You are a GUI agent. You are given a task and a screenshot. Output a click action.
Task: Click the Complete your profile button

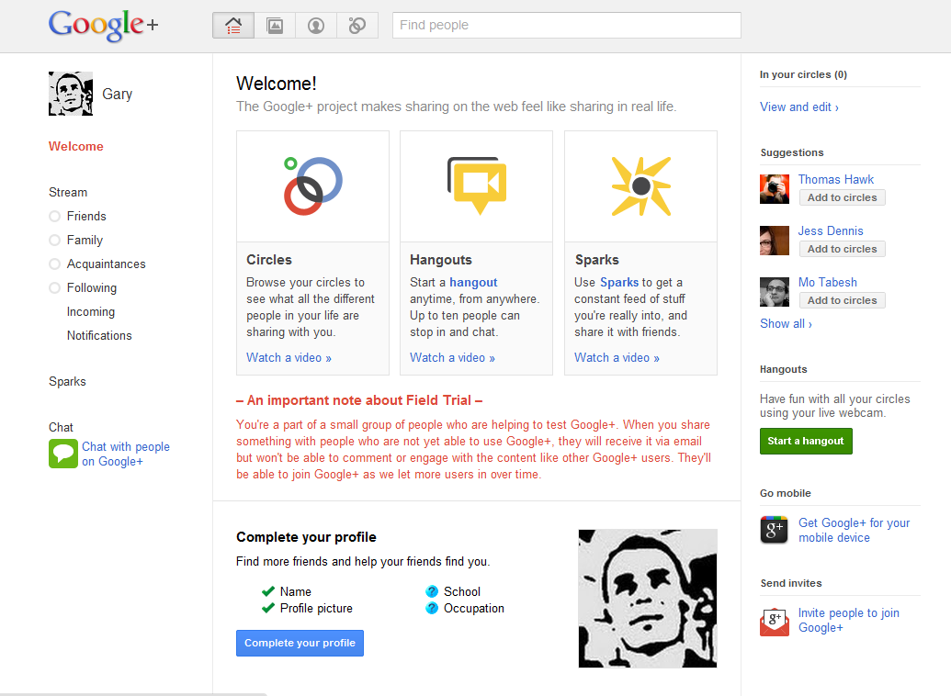[300, 643]
